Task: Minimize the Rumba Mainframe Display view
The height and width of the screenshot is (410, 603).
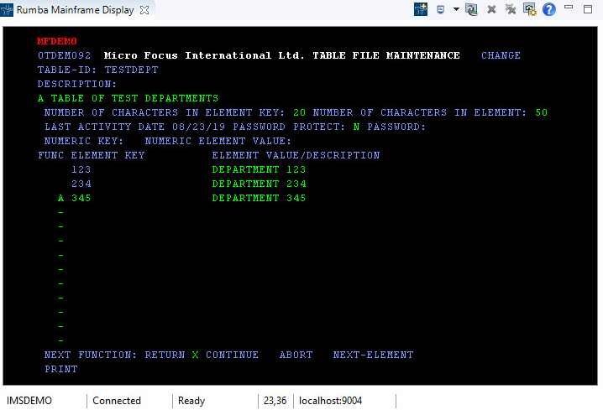Action: point(569,8)
